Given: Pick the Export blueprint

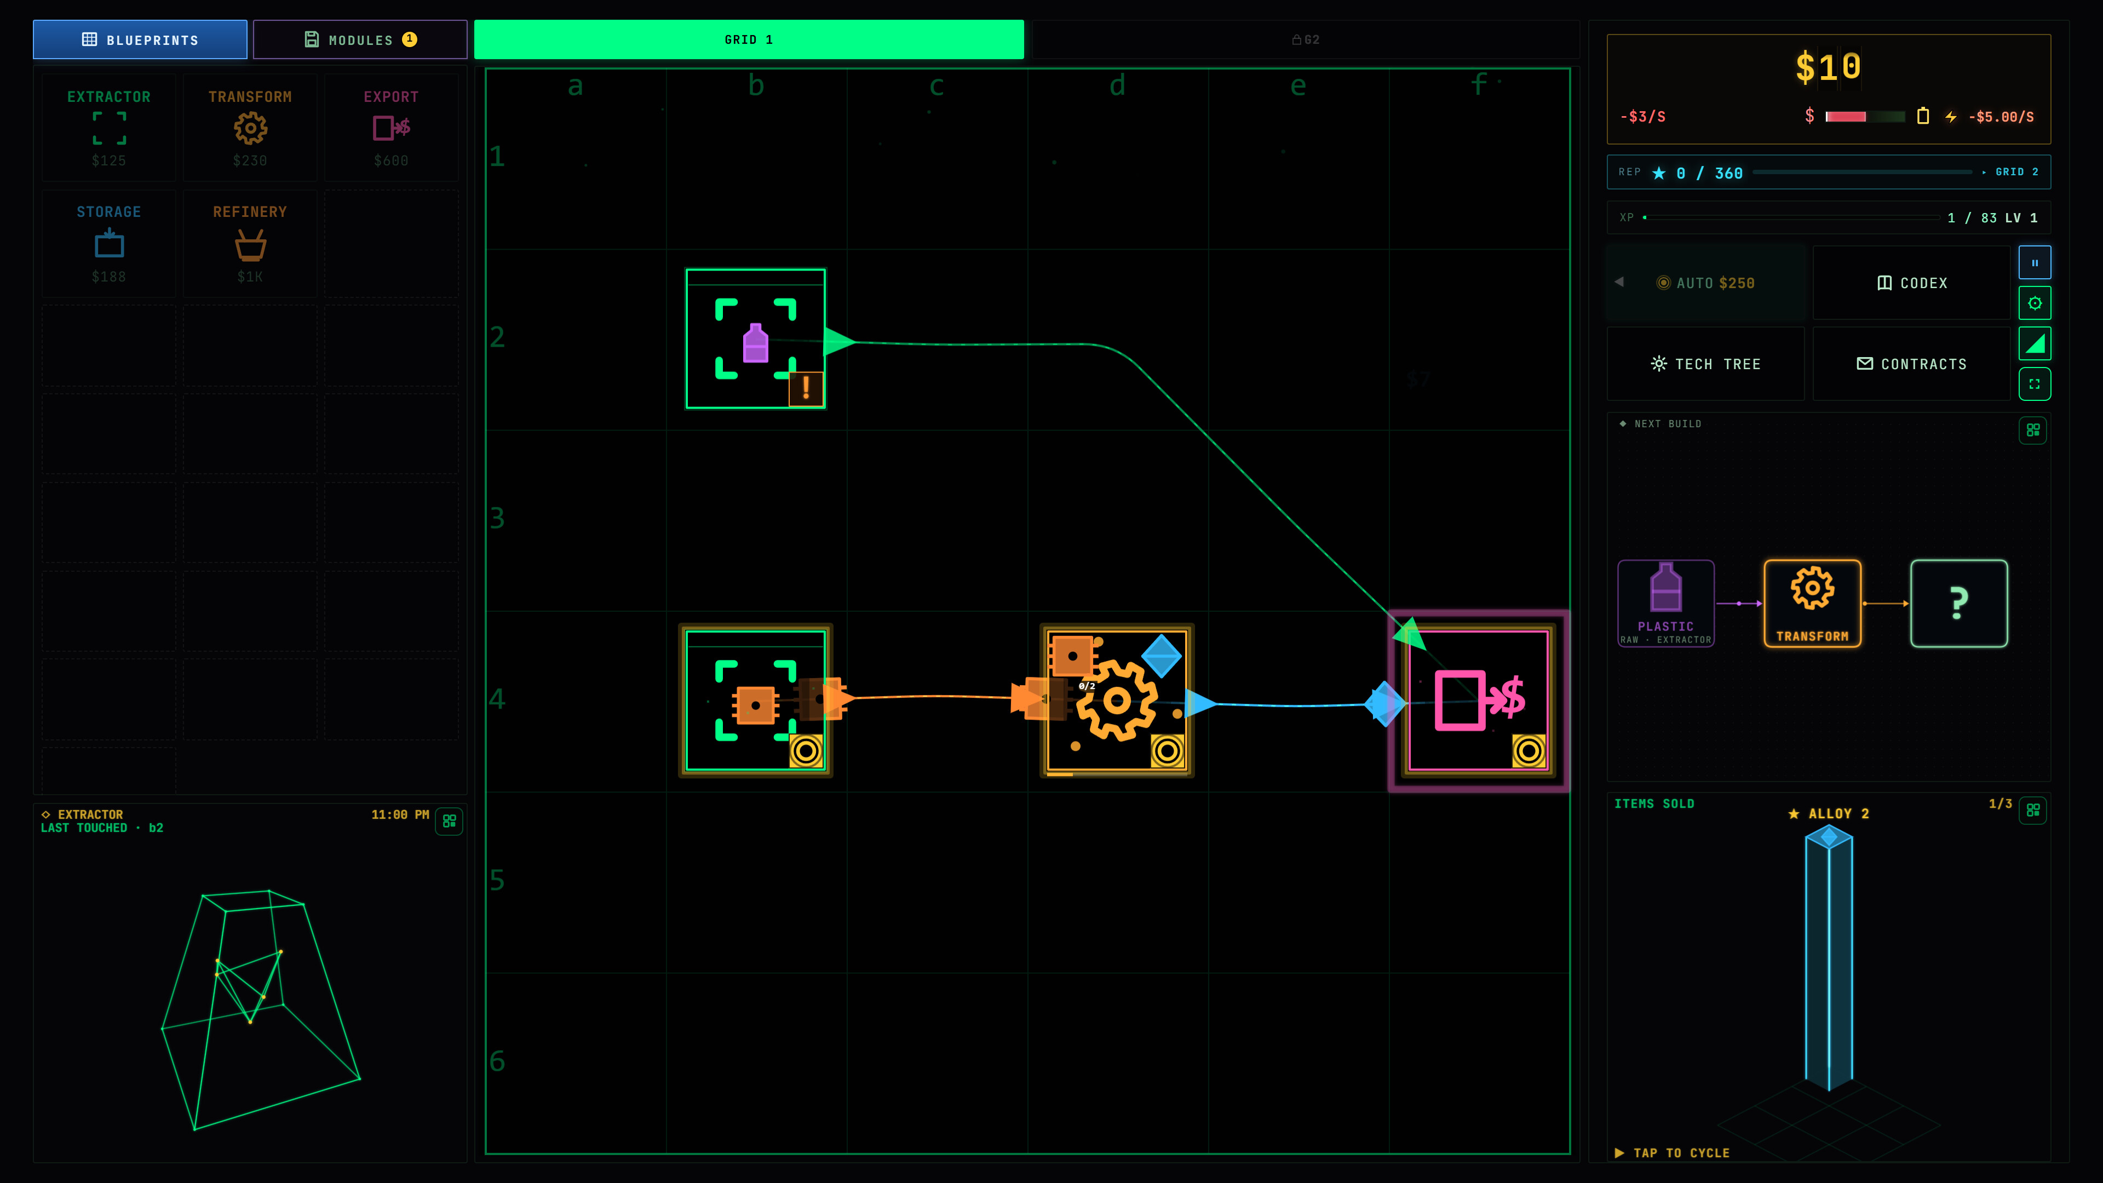Looking at the screenshot, I should coord(391,128).
